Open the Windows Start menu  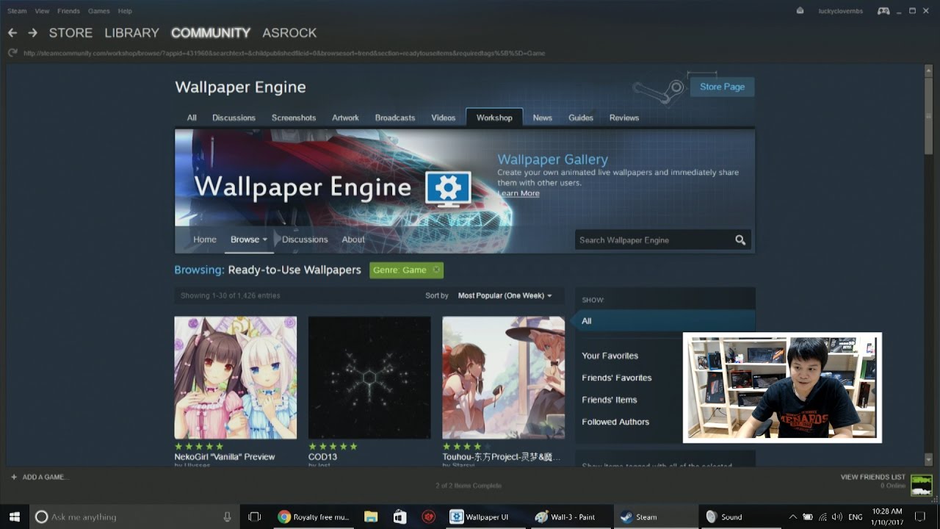coord(14,517)
